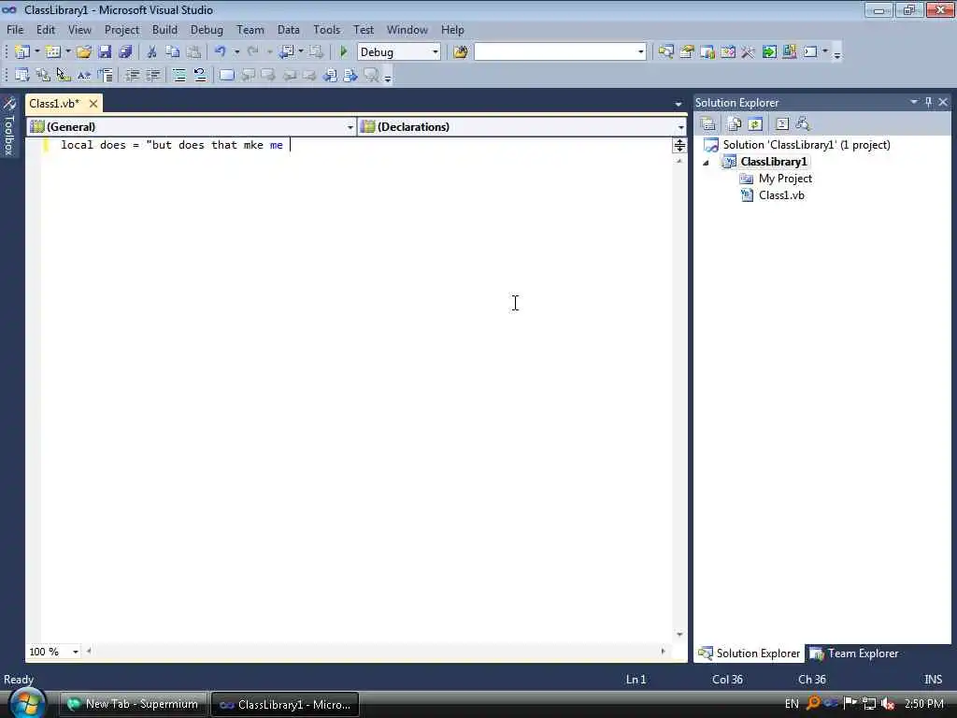Screen dimensions: 957x718
Task: Click Show All Files in Solution Explorer
Action: (x=735, y=124)
